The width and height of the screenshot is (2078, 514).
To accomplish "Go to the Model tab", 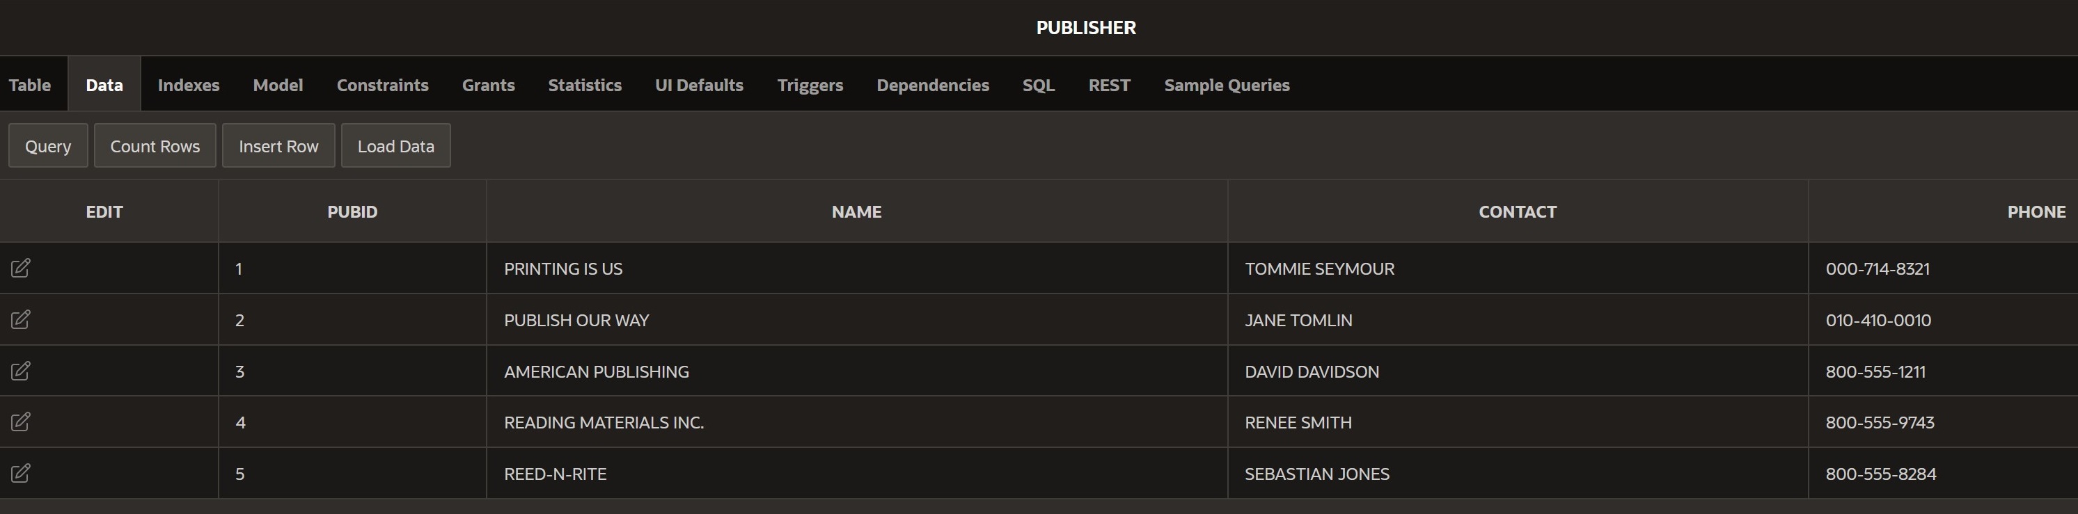I will click(278, 85).
